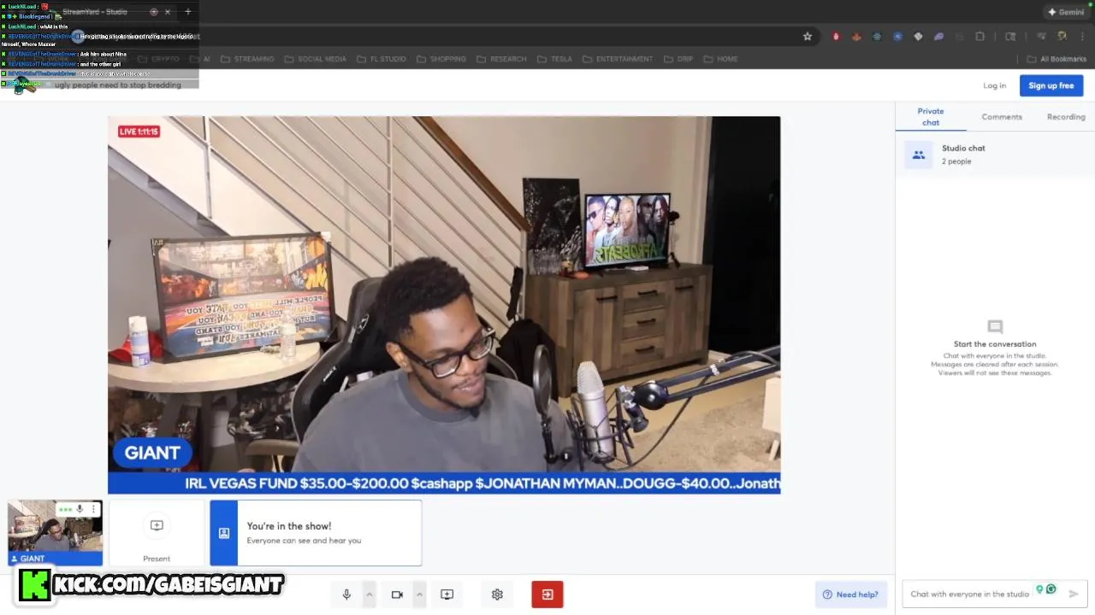
Task: Open the Gemini button in Chrome
Action: 1066,12
